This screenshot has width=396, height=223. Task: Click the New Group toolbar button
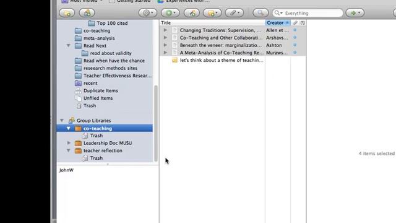(87, 12)
